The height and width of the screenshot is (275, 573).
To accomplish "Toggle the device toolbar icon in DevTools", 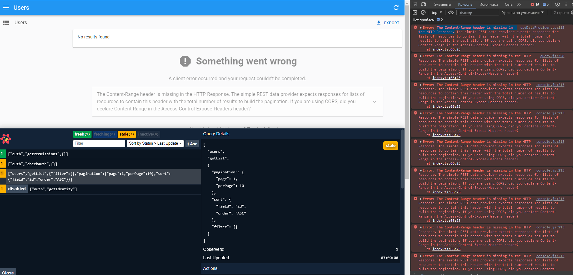I will pos(423,4).
